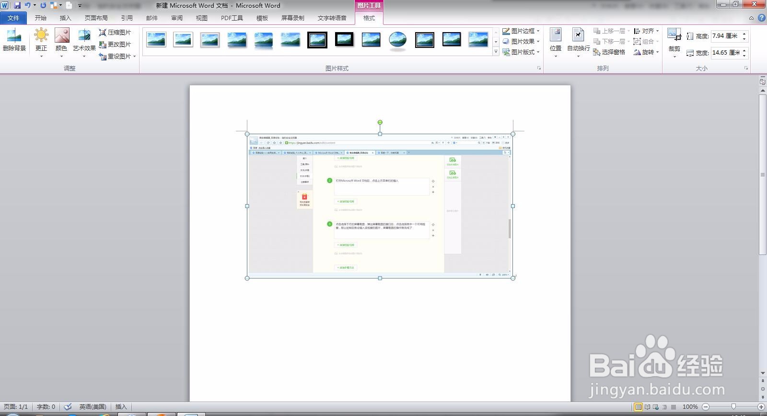Screen dimensions: 767x416
Task: Open the Picture Styles (图片样式) dialog launcher
Action: 539,68
